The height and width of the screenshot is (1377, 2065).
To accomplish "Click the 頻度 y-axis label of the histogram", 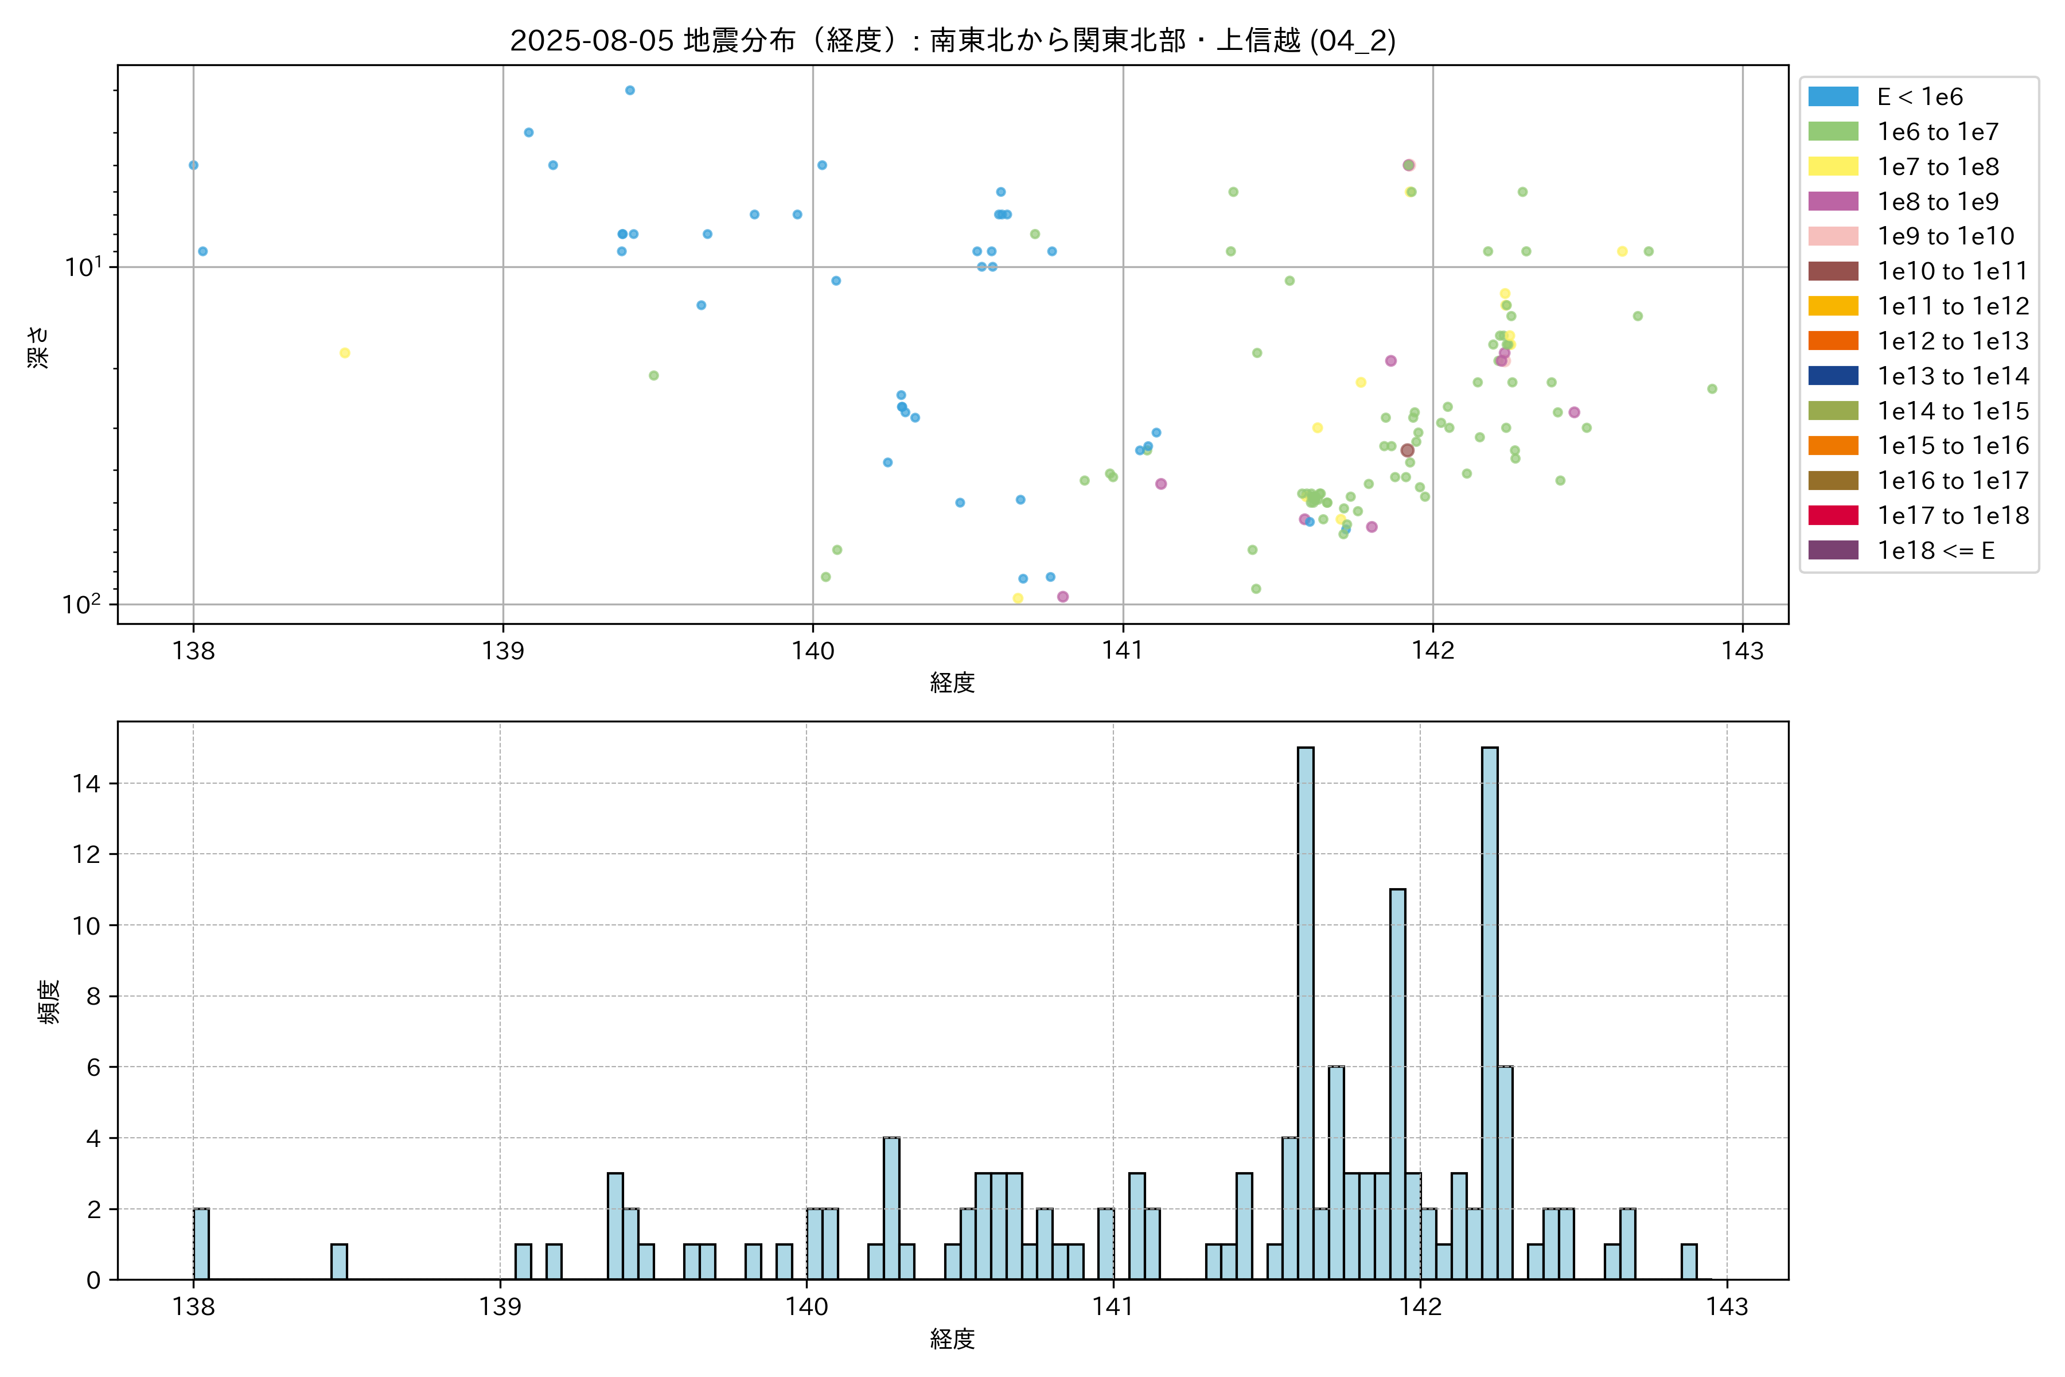I will coord(49,1001).
